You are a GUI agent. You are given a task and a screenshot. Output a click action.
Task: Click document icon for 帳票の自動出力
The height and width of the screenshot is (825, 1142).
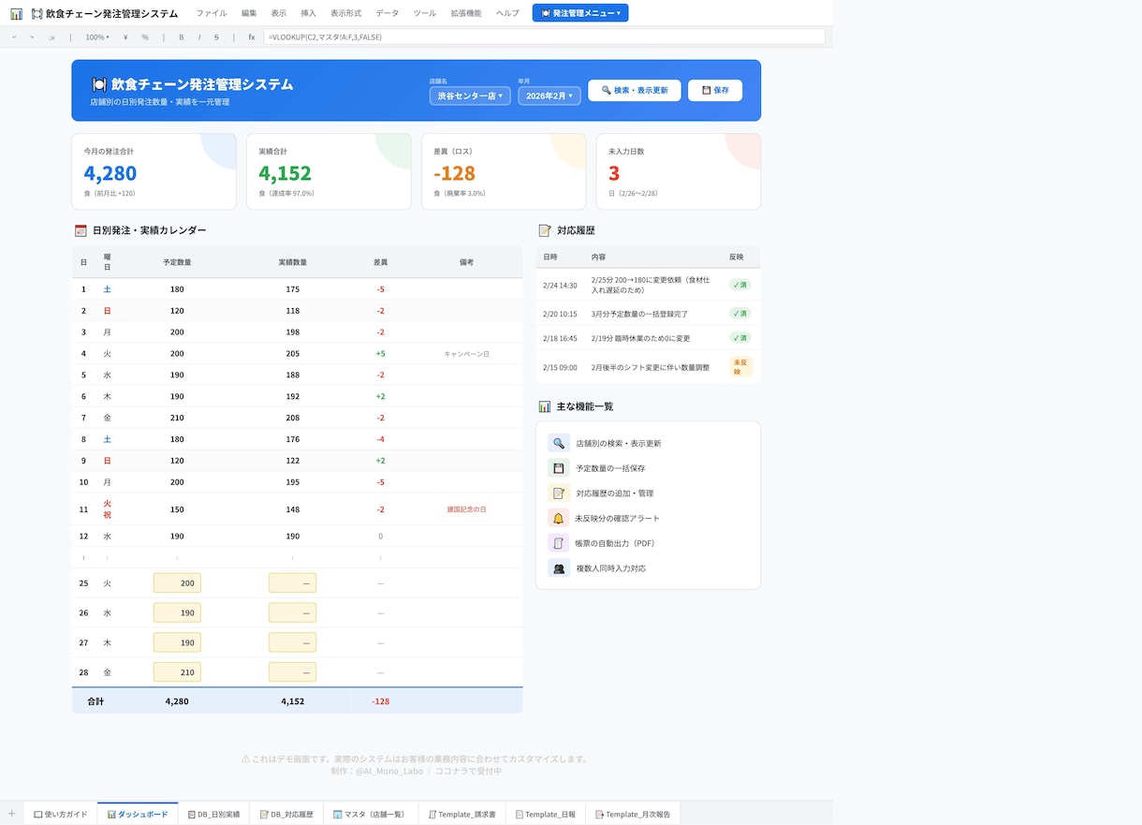pos(559,543)
